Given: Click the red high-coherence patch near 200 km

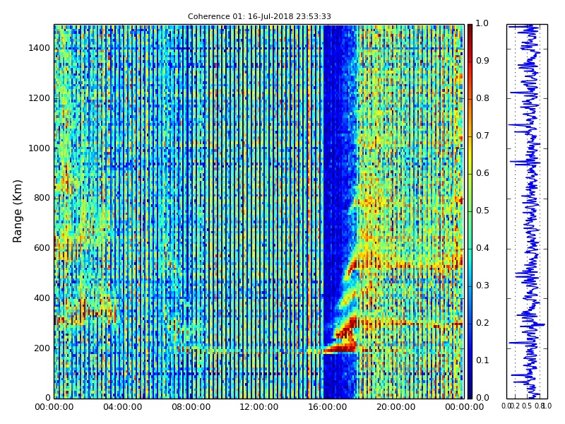Looking at the screenshot, I should click(342, 348).
